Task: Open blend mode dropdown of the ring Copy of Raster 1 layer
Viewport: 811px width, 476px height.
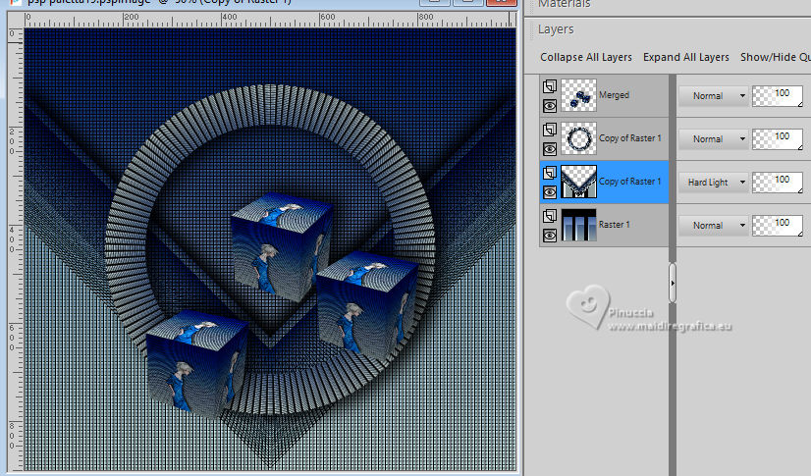Action: click(714, 139)
